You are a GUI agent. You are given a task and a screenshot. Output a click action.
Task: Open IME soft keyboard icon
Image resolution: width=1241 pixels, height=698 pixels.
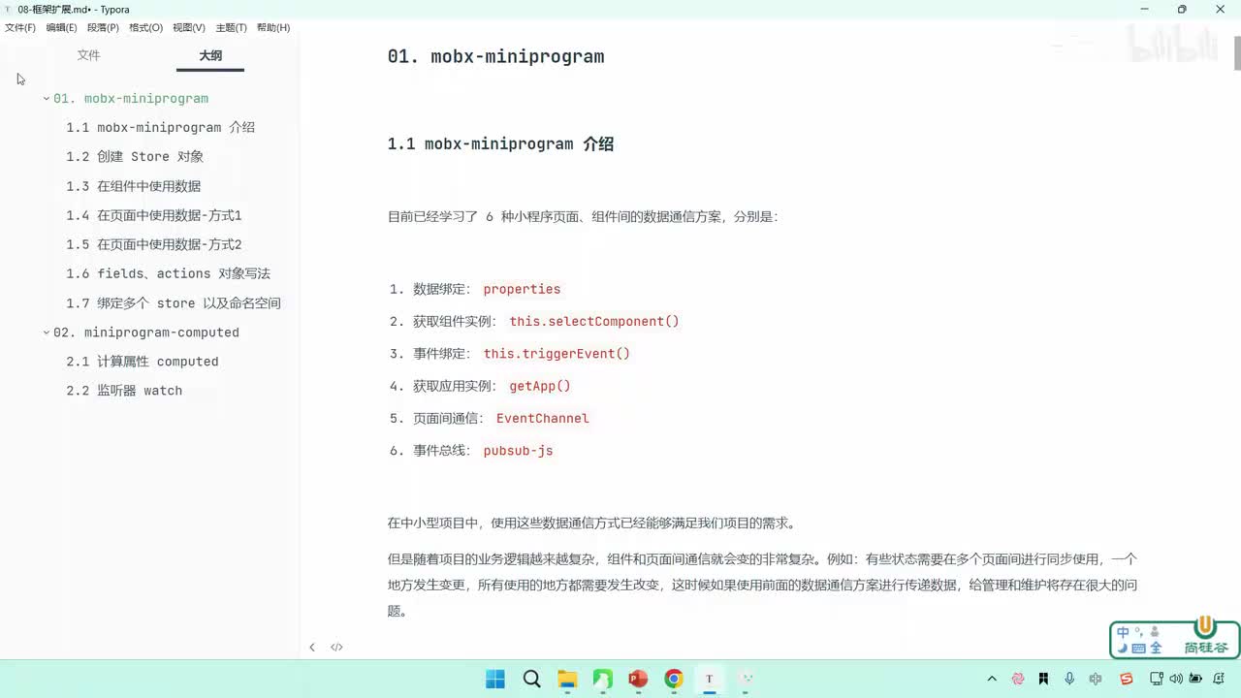point(1139,649)
